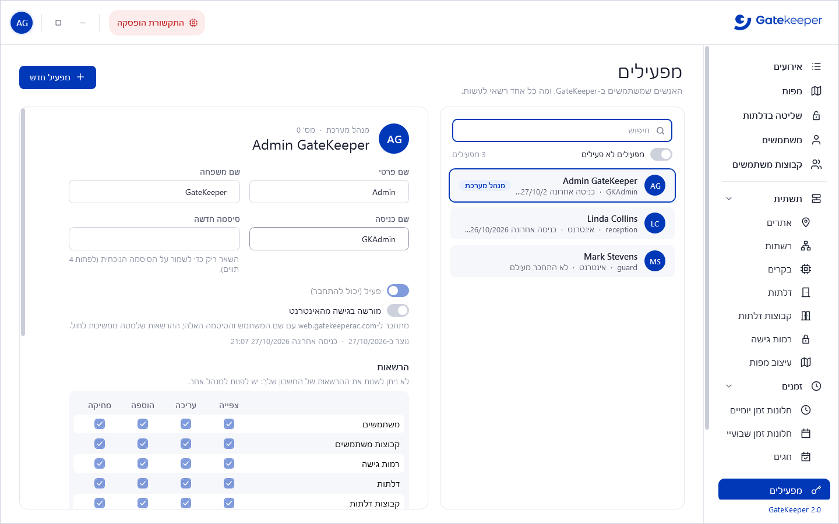Click the סיסמה חדשה input field
Viewport: 839px width, 524px height.
coord(154,239)
